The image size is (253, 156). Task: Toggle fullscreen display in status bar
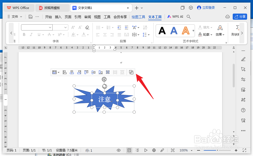pos(245,150)
